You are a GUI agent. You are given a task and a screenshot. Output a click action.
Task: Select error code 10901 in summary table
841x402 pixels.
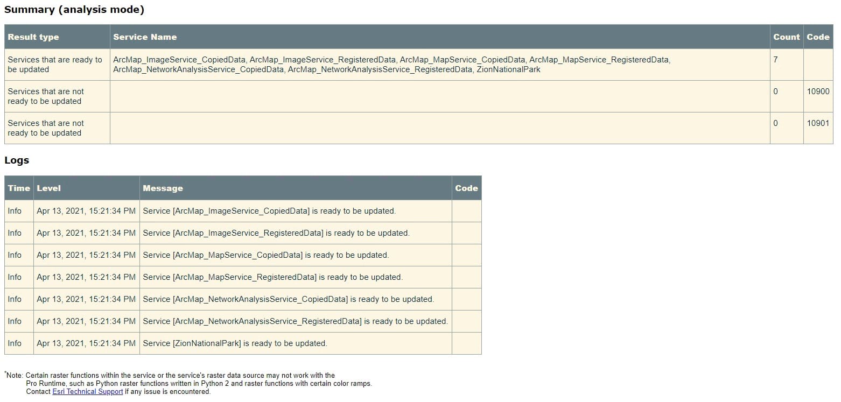[818, 123]
